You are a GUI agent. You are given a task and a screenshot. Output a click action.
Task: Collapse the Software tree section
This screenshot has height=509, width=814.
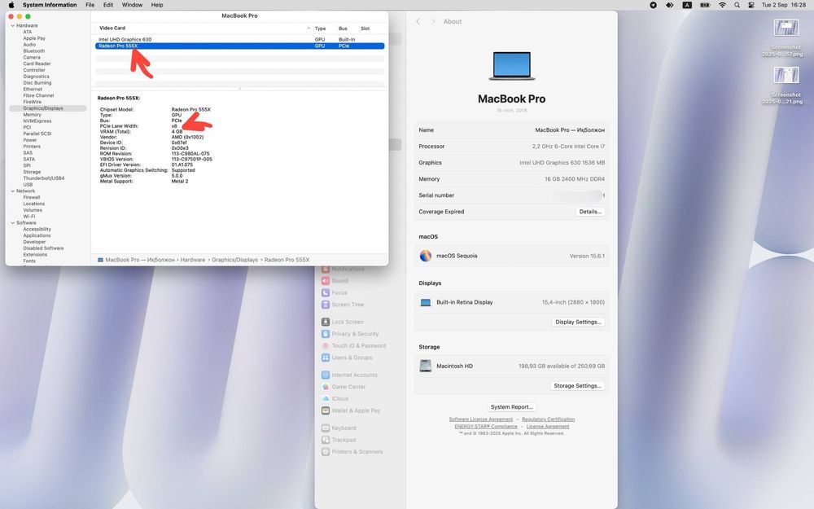coord(12,223)
